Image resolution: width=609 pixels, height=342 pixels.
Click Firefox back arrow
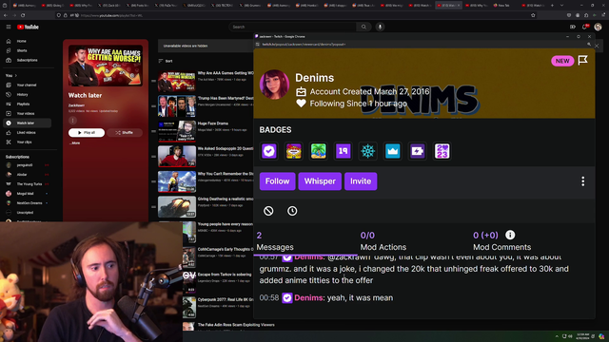tap(6, 15)
